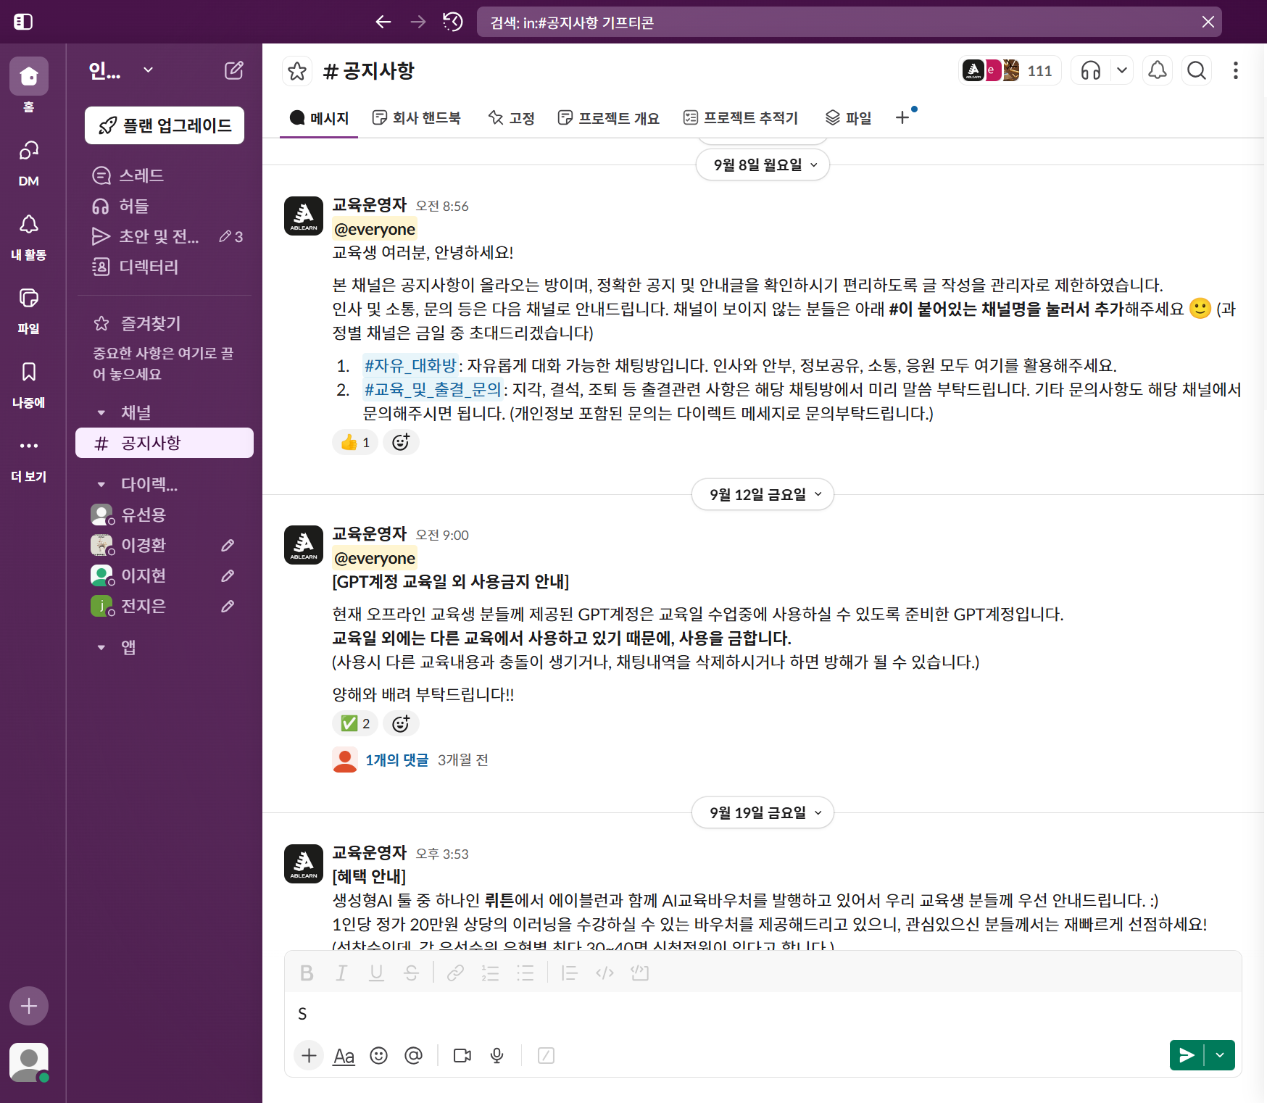Open the 9월 19일 금요일 date dropdown
Image resolution: width=1267 pixels, height=1103 pixels.
[x=763, y=813]
